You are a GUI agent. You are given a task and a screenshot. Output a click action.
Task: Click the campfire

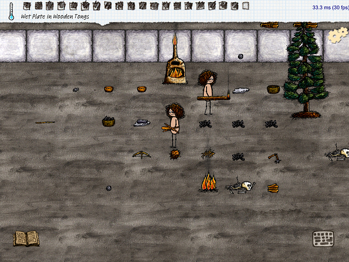tap(209, 182)
